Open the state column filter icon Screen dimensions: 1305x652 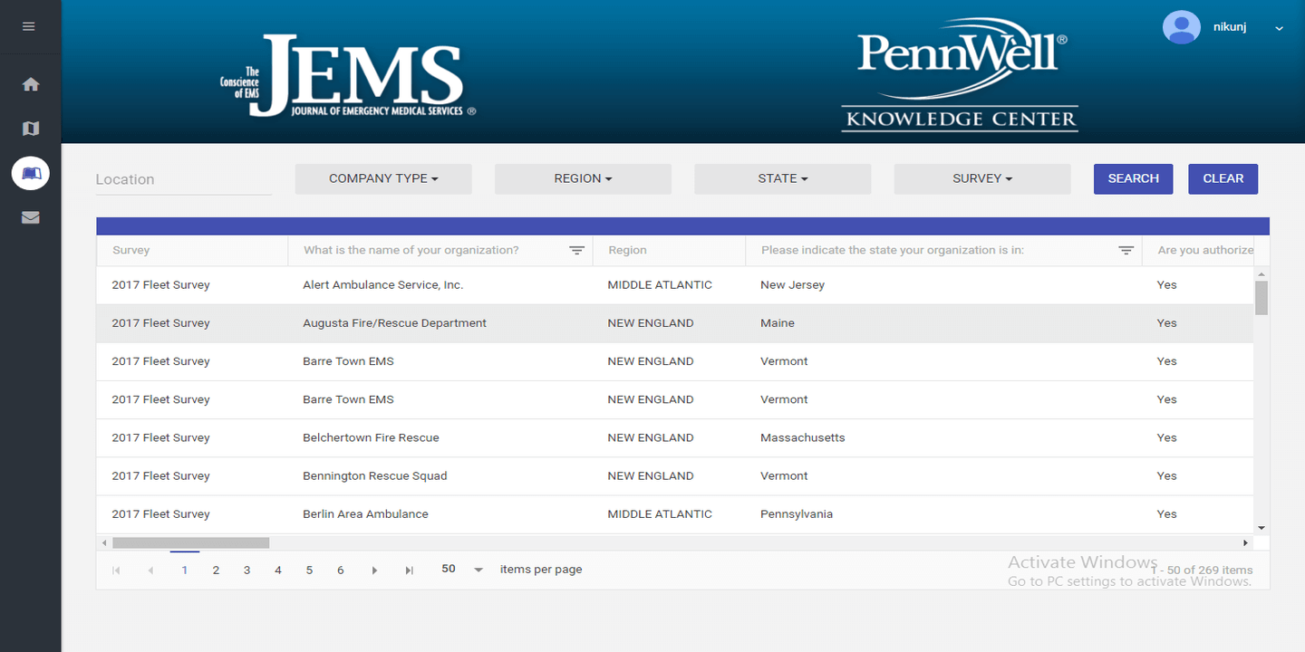pos(1126,251)
